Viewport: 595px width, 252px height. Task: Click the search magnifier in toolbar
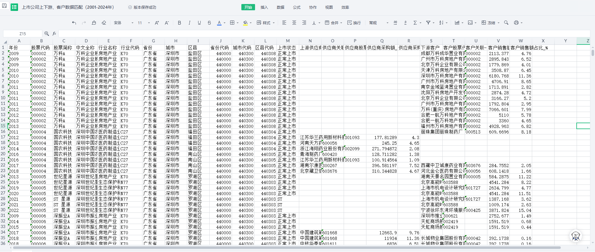click(x=506, y=23)
